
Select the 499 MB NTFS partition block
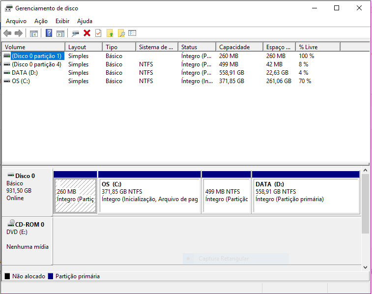tap(227, 192)
